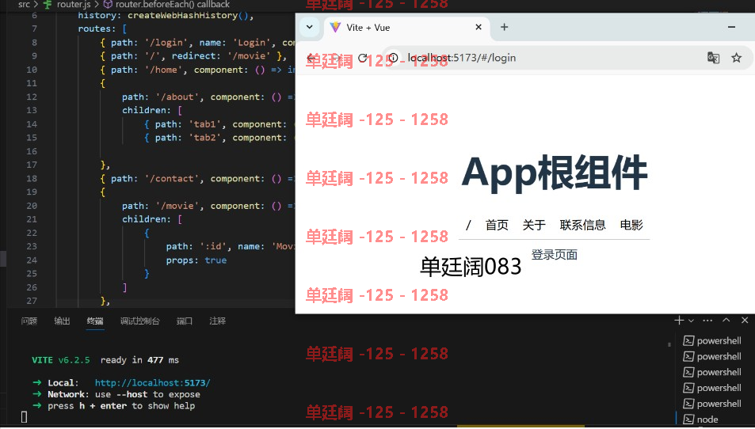
Task: Select the 终端 panel tab
Action: pos(95,321)
